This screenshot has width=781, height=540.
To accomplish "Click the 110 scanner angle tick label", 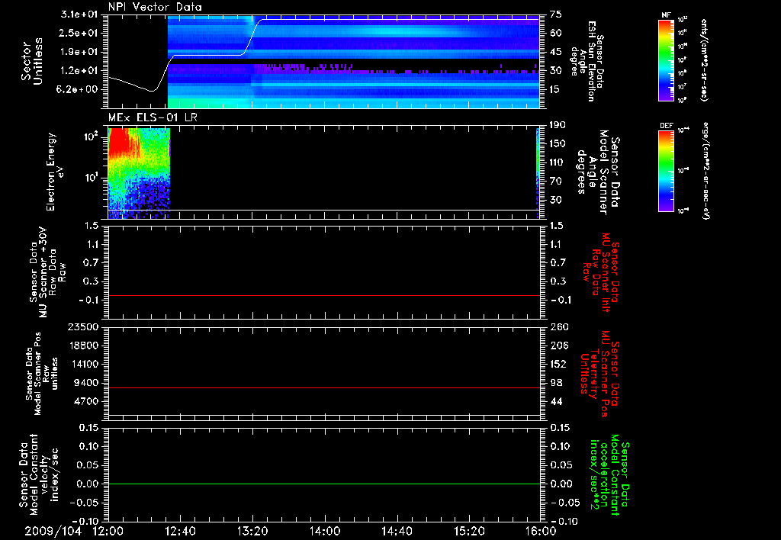I will coord(558,162).
